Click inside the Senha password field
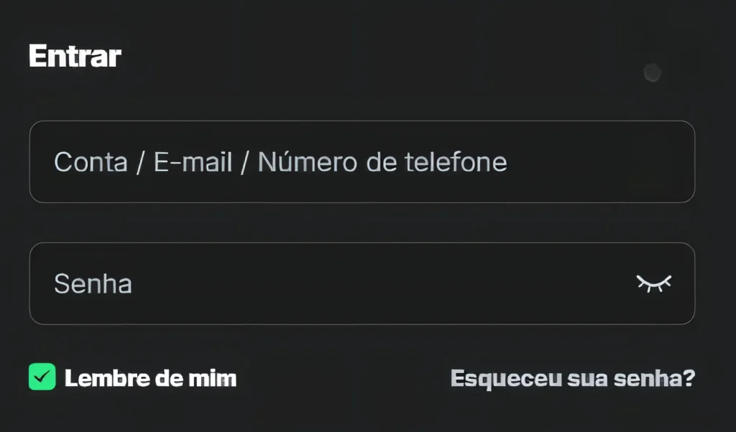 click(362, 283)
